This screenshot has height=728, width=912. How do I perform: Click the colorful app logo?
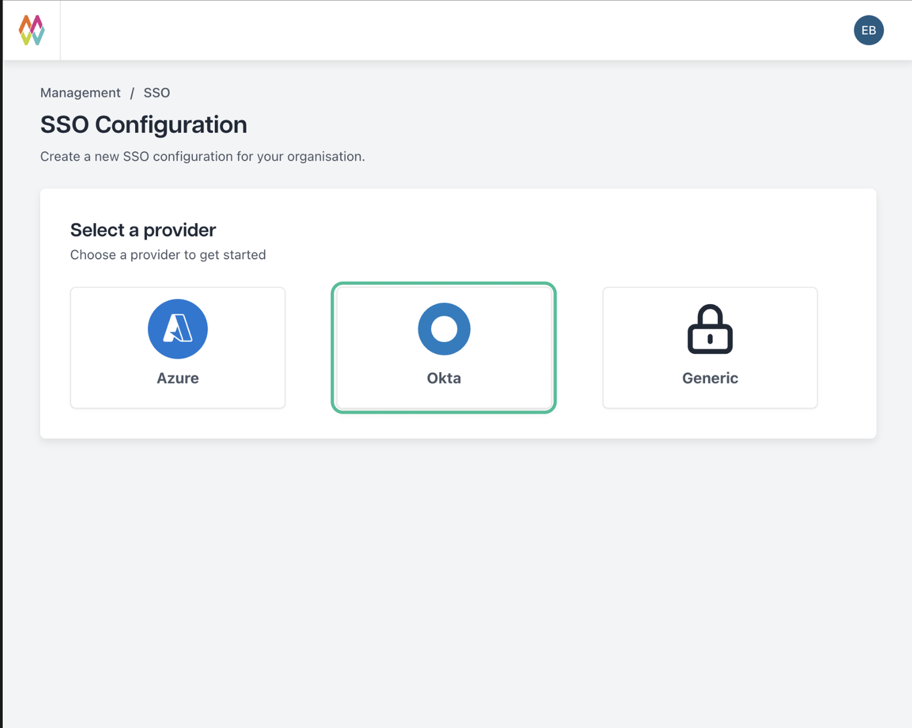(x=32, y=30)
